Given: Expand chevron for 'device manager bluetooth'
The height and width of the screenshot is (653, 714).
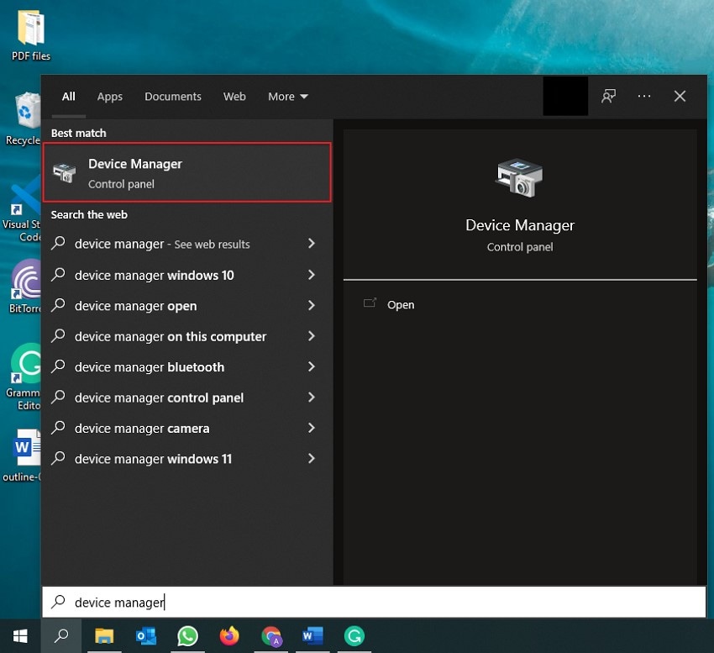Looking at the screenshot, I should click(312, 366).
